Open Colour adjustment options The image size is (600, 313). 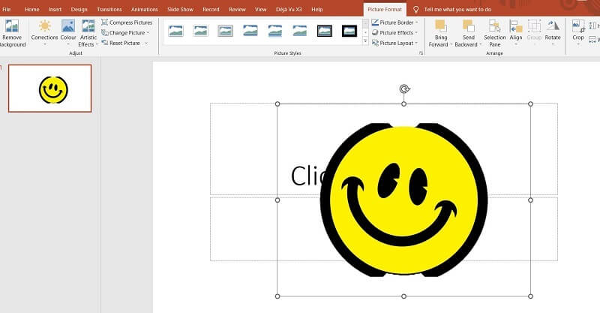pyautogui.click(x=68, y=33)
